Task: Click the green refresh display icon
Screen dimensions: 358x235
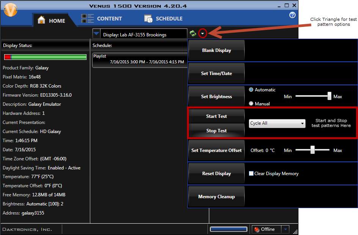Action: pyautogui.click(x=193, y=33)
